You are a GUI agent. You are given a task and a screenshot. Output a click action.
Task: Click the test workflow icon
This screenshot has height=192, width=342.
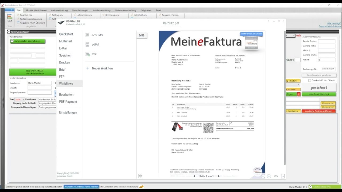(87, 54)
